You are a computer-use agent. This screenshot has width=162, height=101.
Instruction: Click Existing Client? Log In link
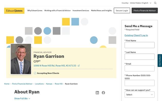pyautogui.click(x=136, y=35)
